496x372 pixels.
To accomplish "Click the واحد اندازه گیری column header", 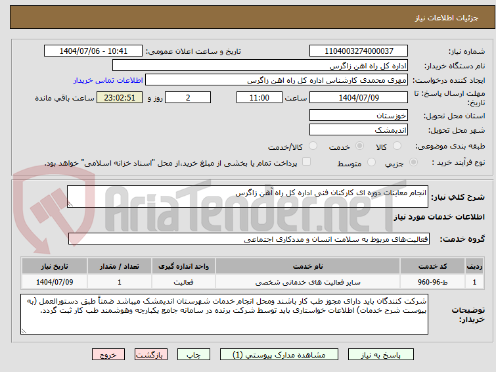I will click(x=183, y=266).
